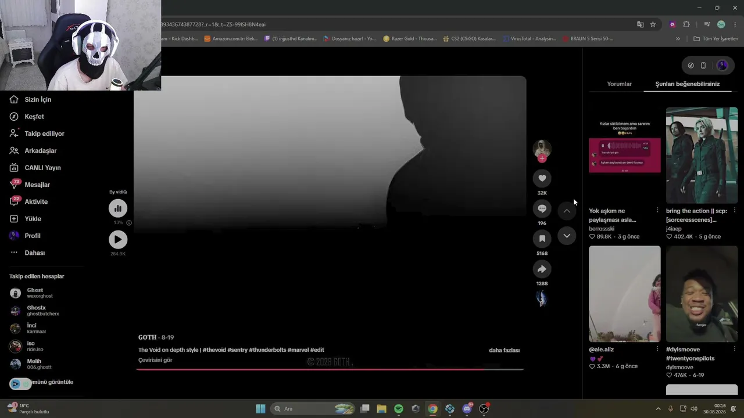The image size is (744, 418).
Task: Open 'bring the action' recommended video
Action: click(x=702, y=155)
